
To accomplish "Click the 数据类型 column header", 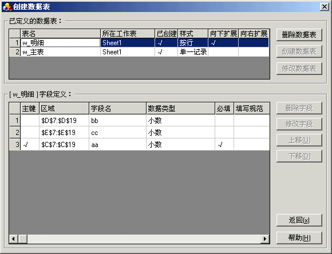I will tap(181, 109).
